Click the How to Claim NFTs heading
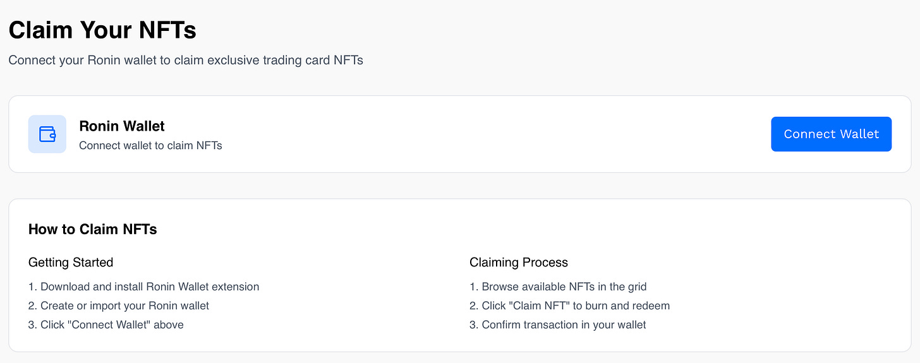 (93, 230)
